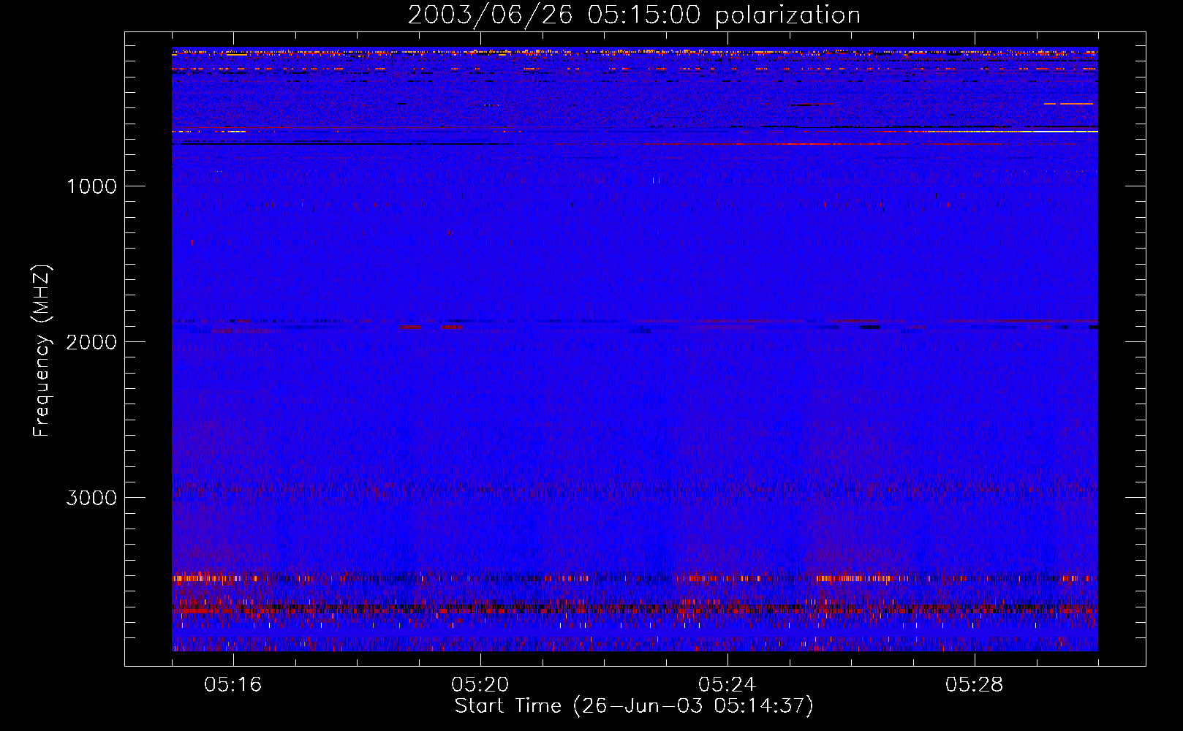Click the "Frequency (MHZ)" axis label
The image size is (1183, 731).
[x=42, y=351]
